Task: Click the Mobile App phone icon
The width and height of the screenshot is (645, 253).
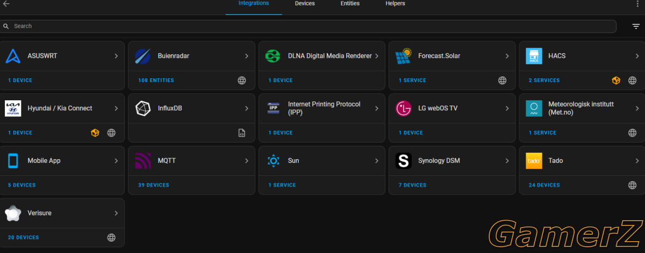Action: click(13, 161)
